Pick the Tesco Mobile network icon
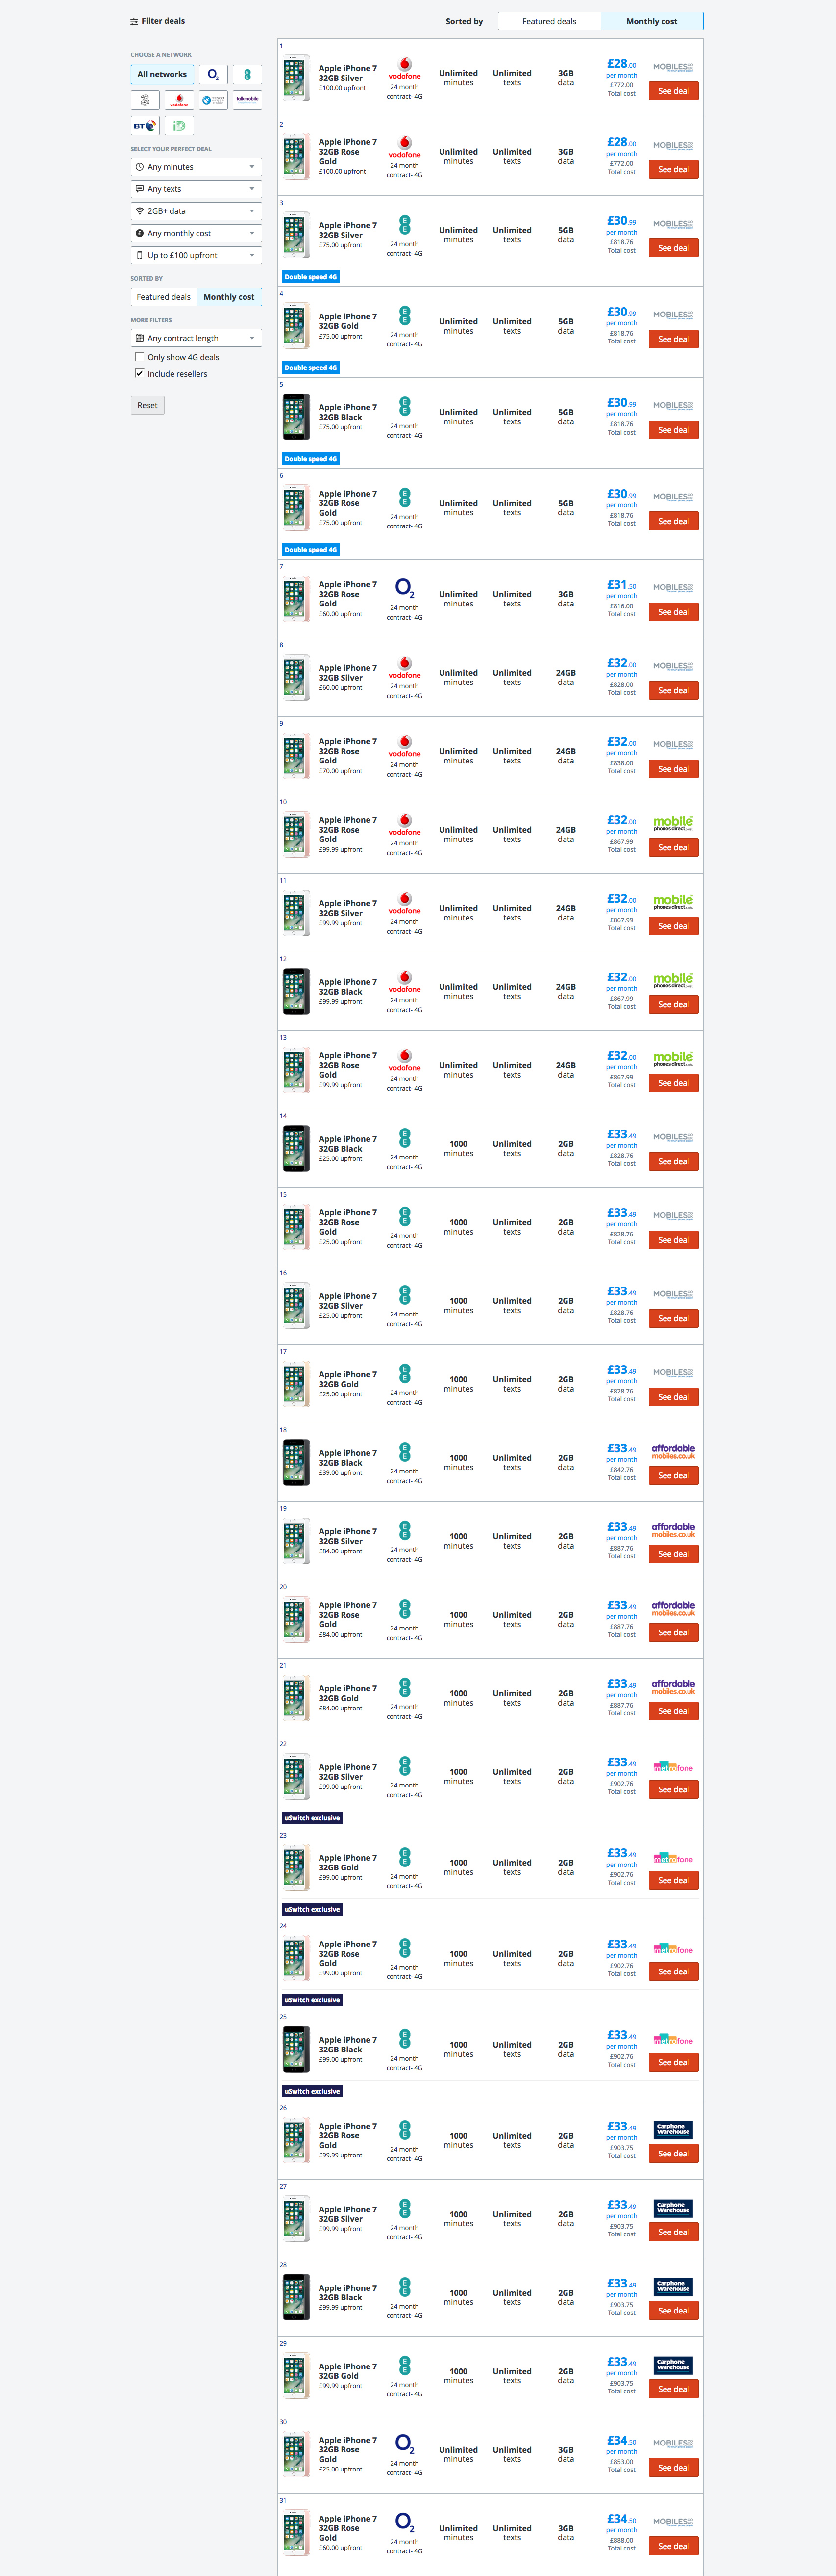This screenshot has width=836, height=2576. (x=213, y=100)
